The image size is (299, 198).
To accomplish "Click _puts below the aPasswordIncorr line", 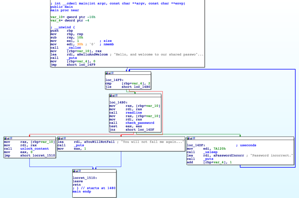I will [208, 159].
